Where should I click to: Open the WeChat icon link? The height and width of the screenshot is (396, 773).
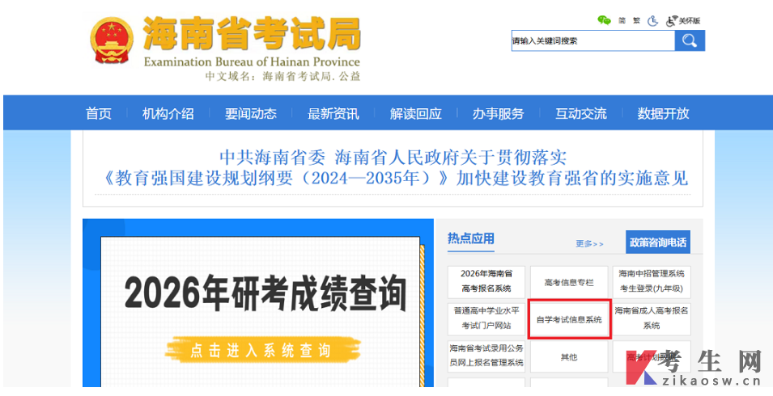tap(604, 20)
